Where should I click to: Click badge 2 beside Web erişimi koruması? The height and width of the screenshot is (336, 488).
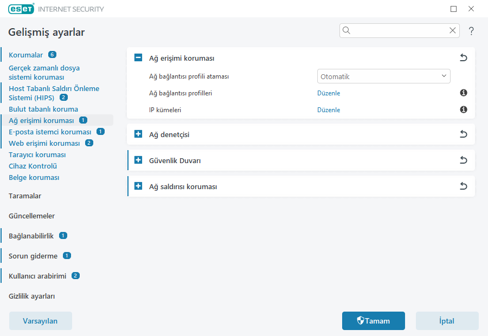[x=89, y=143]
